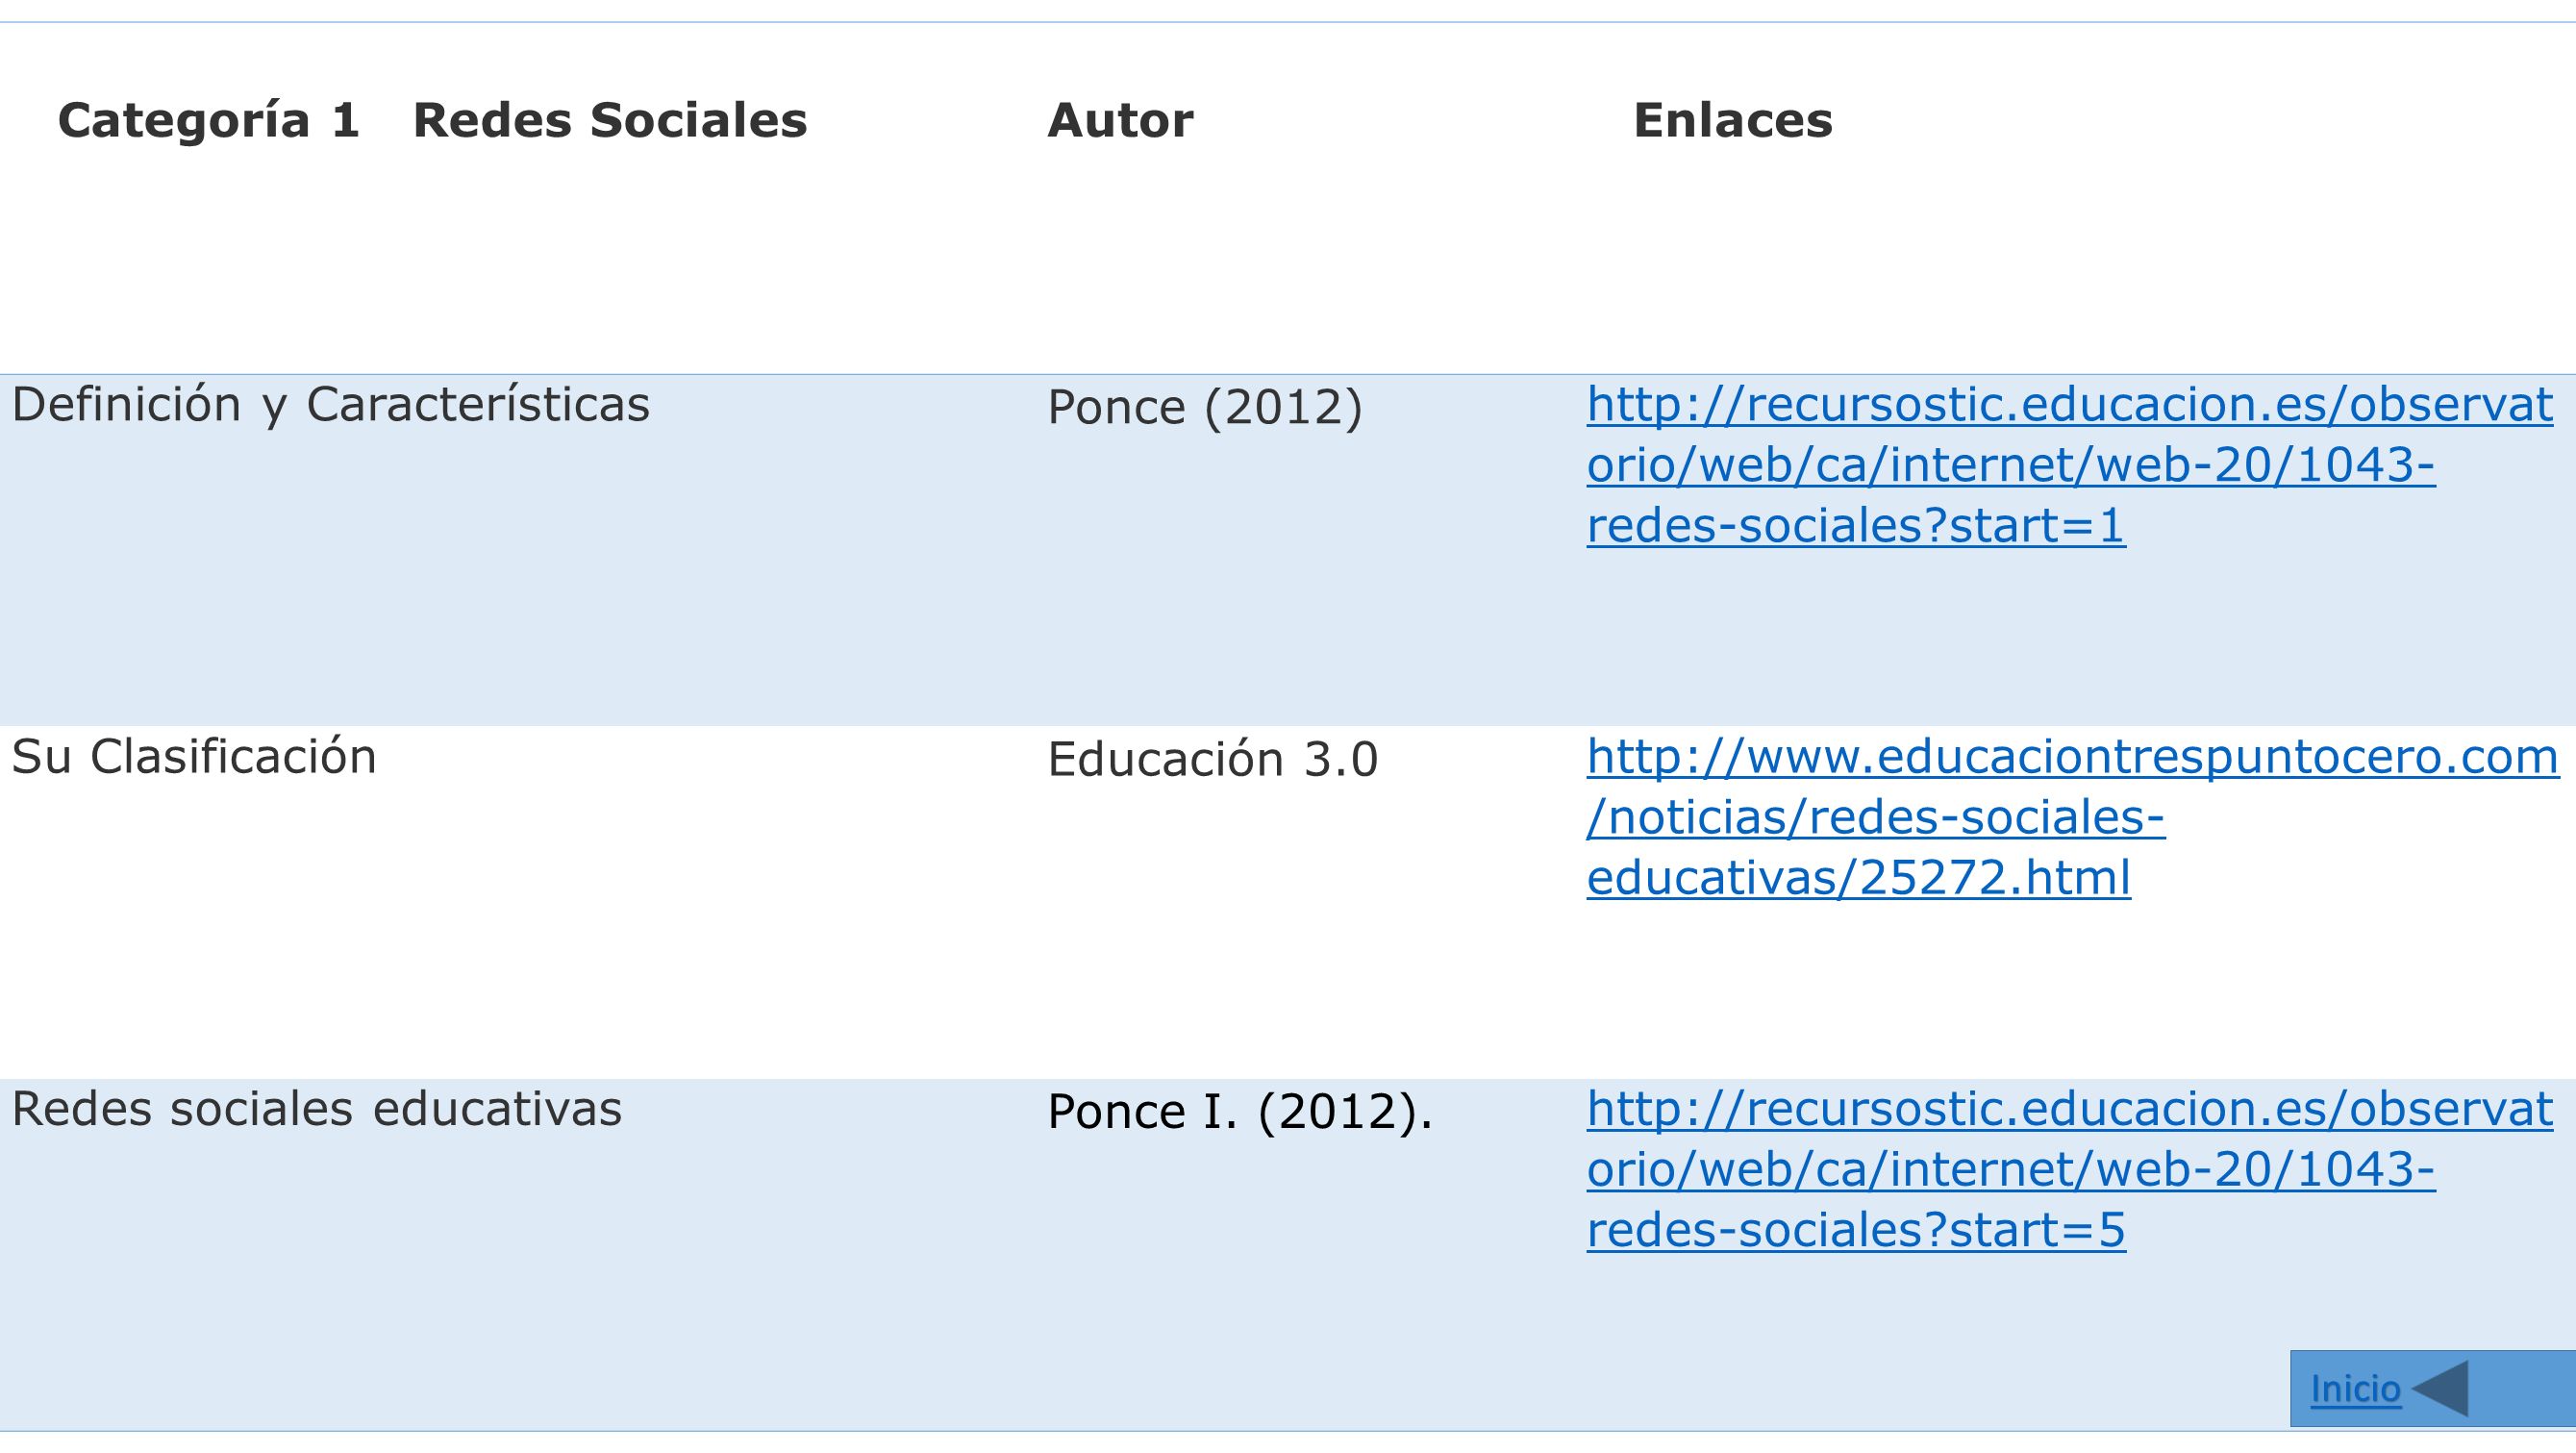
Task: Select the 'Su Clasificación' cell
Action: pyautogui.click(x=194, y=757)
